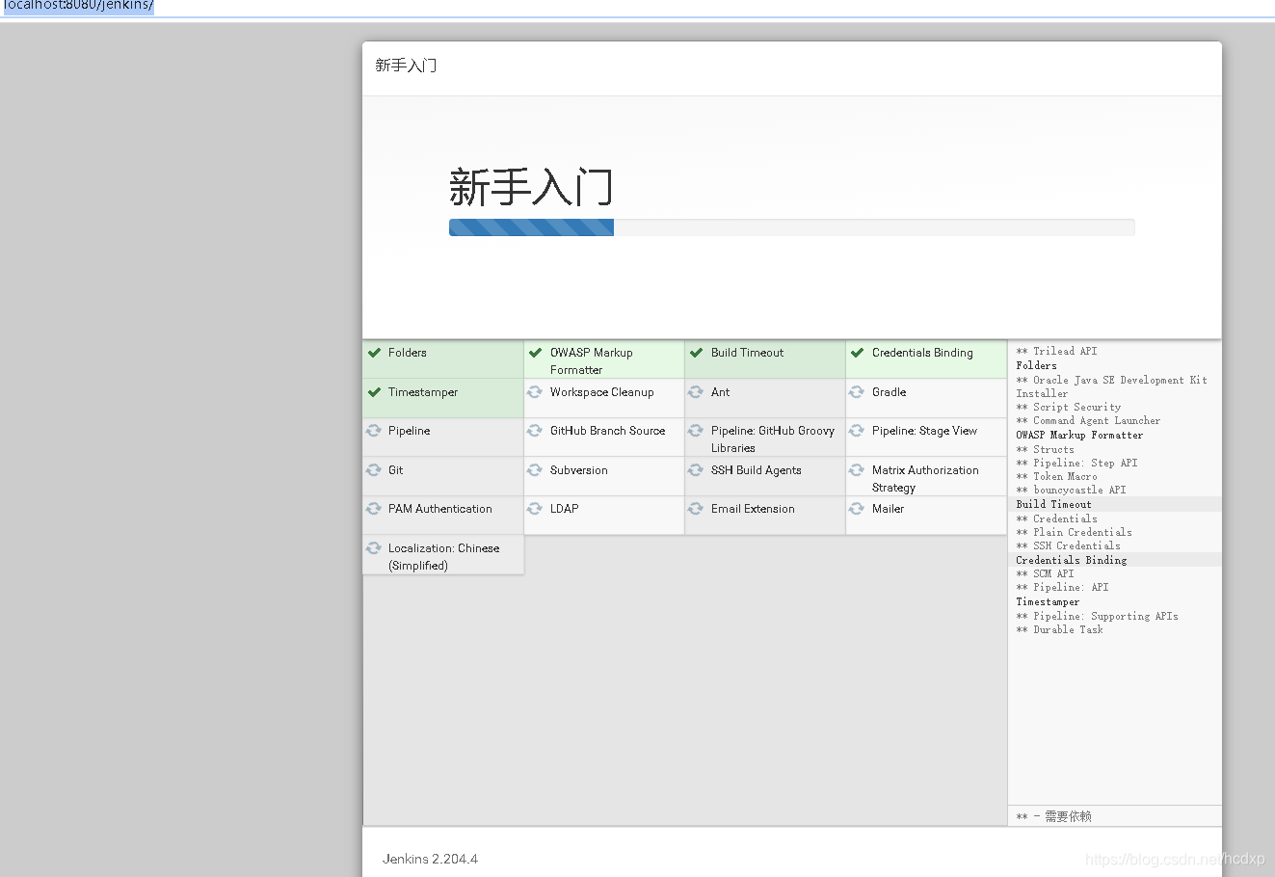Click the Jenkins 2.204.4 version text
Screen dimensions: 1275x877
pyautogui.click(x=430, y=859)
